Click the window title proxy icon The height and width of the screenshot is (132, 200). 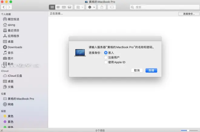(86, 2)
